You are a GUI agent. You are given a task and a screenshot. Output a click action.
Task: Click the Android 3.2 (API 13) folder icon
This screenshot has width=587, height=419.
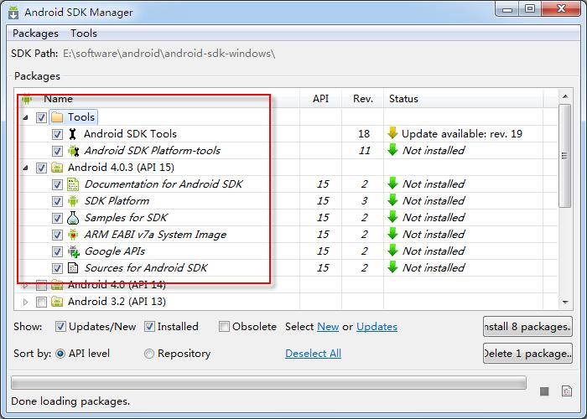click(57, 302)
